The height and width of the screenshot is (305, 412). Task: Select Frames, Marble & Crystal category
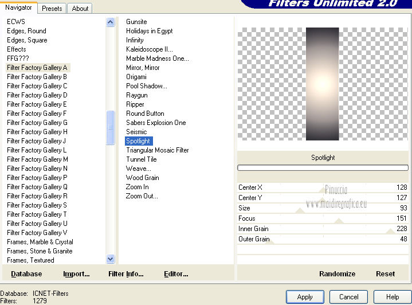click(40, 242)
